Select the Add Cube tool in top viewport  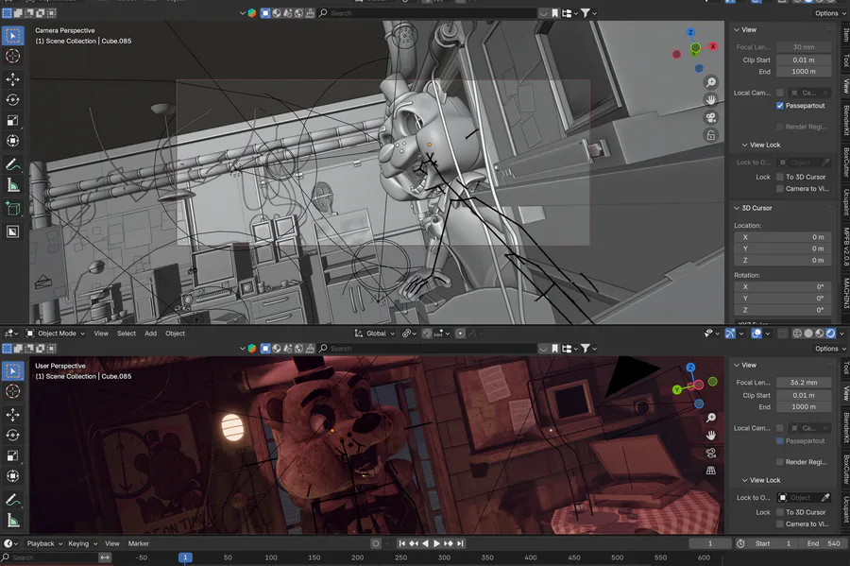point(12,208)
